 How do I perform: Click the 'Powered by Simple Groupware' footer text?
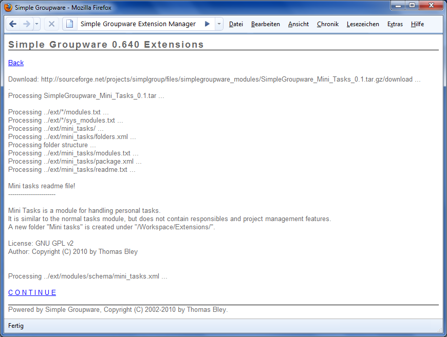point(118,310)
